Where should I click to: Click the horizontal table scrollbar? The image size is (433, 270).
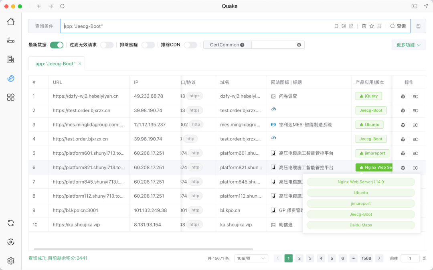143,249
